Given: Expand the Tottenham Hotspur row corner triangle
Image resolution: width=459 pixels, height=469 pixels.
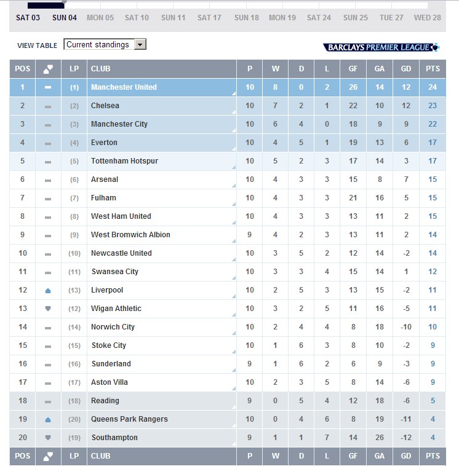Looking at the screenshot, I should click(x=234, y=167).
